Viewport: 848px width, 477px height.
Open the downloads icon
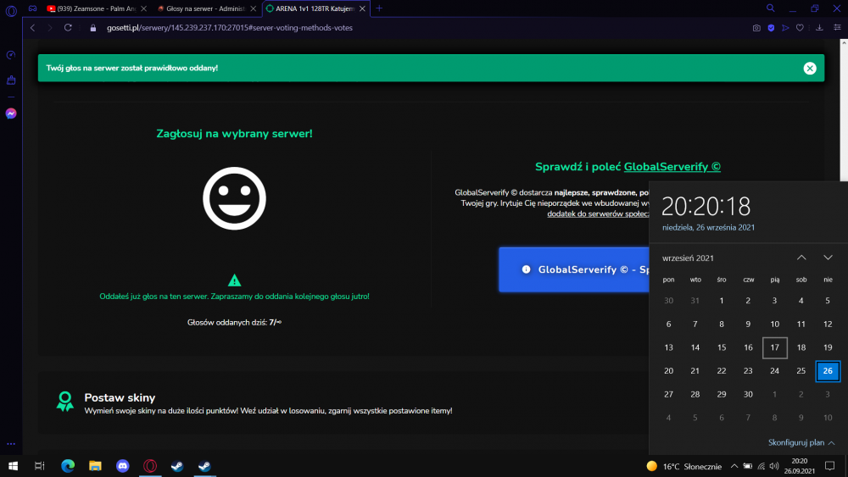point(819,28)
